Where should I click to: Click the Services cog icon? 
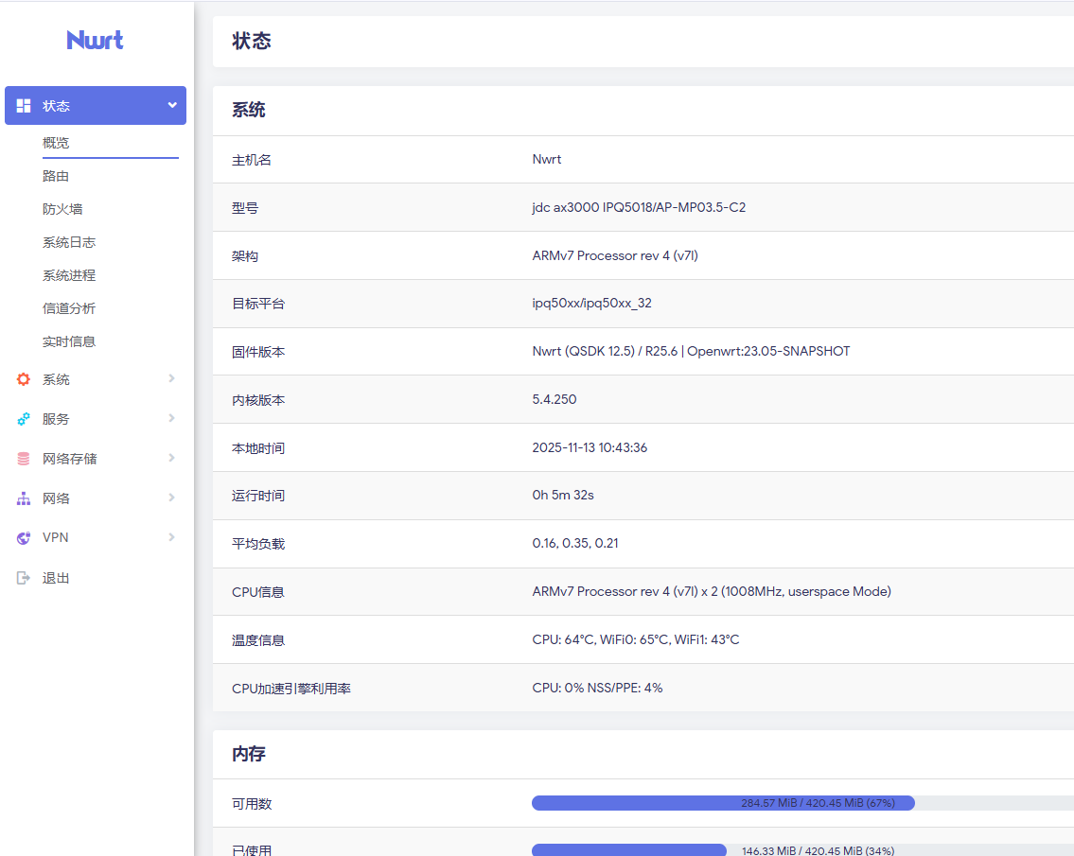pos(24,419)
